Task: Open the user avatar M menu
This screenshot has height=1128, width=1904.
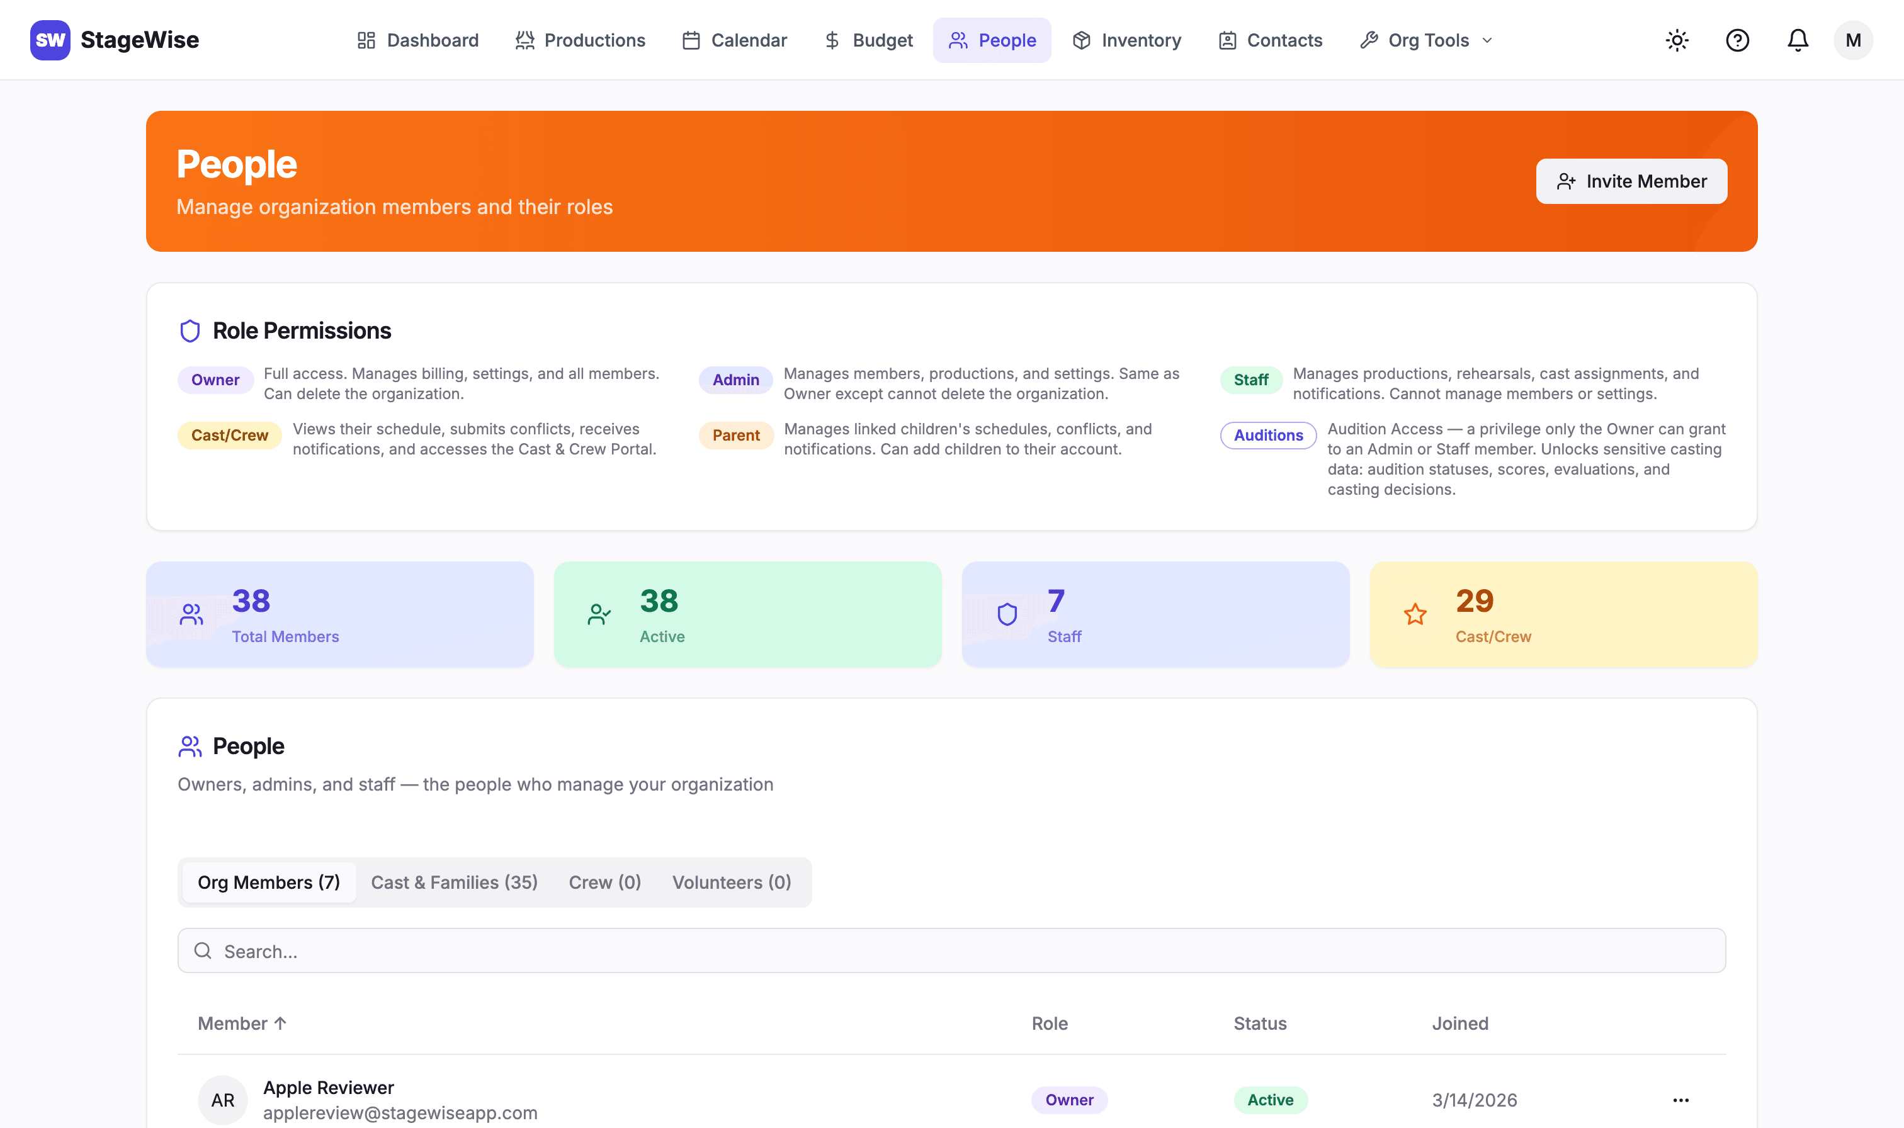Action: pos(1853,40)
